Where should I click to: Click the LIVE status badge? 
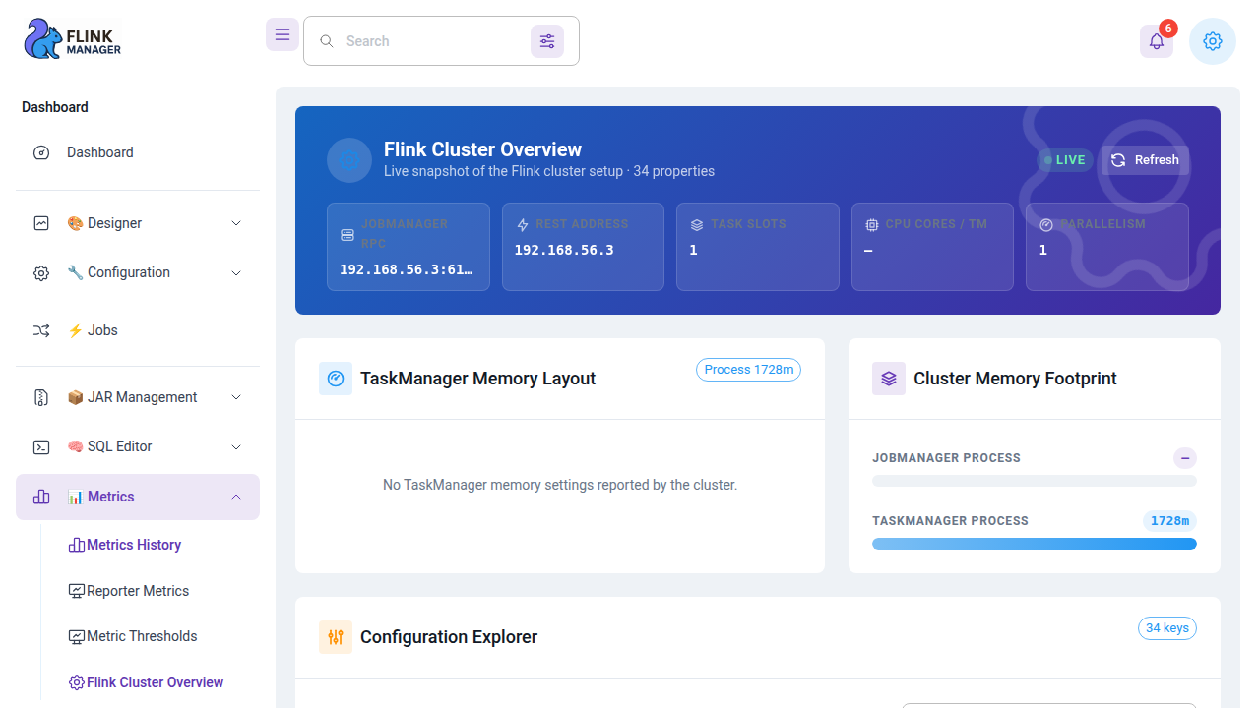(x=1064, y=160)
